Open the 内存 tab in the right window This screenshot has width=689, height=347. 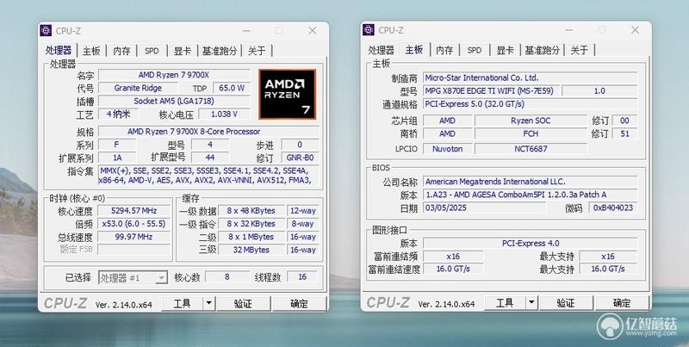[x=444, y=51]
